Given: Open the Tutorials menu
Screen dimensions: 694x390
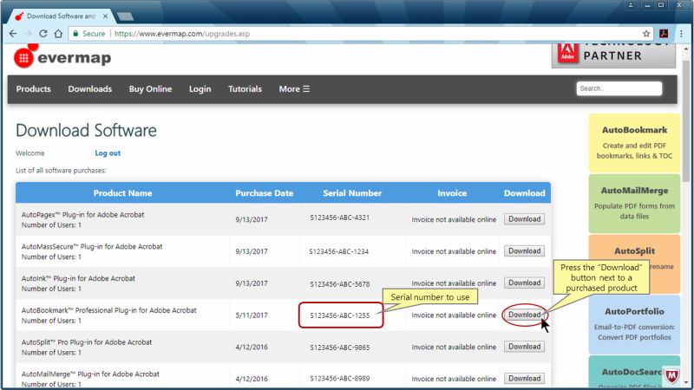Looking at the screenshot, I should (x=246, y=89).
